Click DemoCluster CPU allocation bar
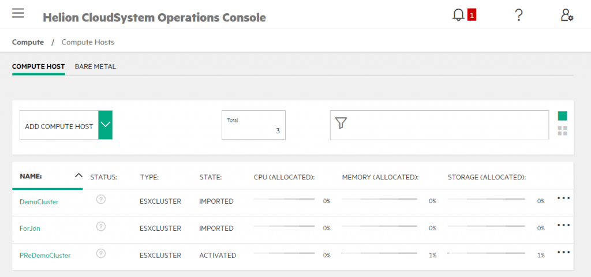This screenshot has height=277, width=591. coord(284,199)
